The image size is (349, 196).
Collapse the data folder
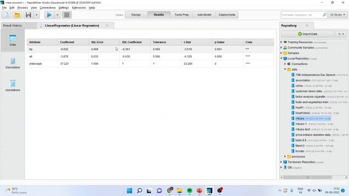coord(285,69)
